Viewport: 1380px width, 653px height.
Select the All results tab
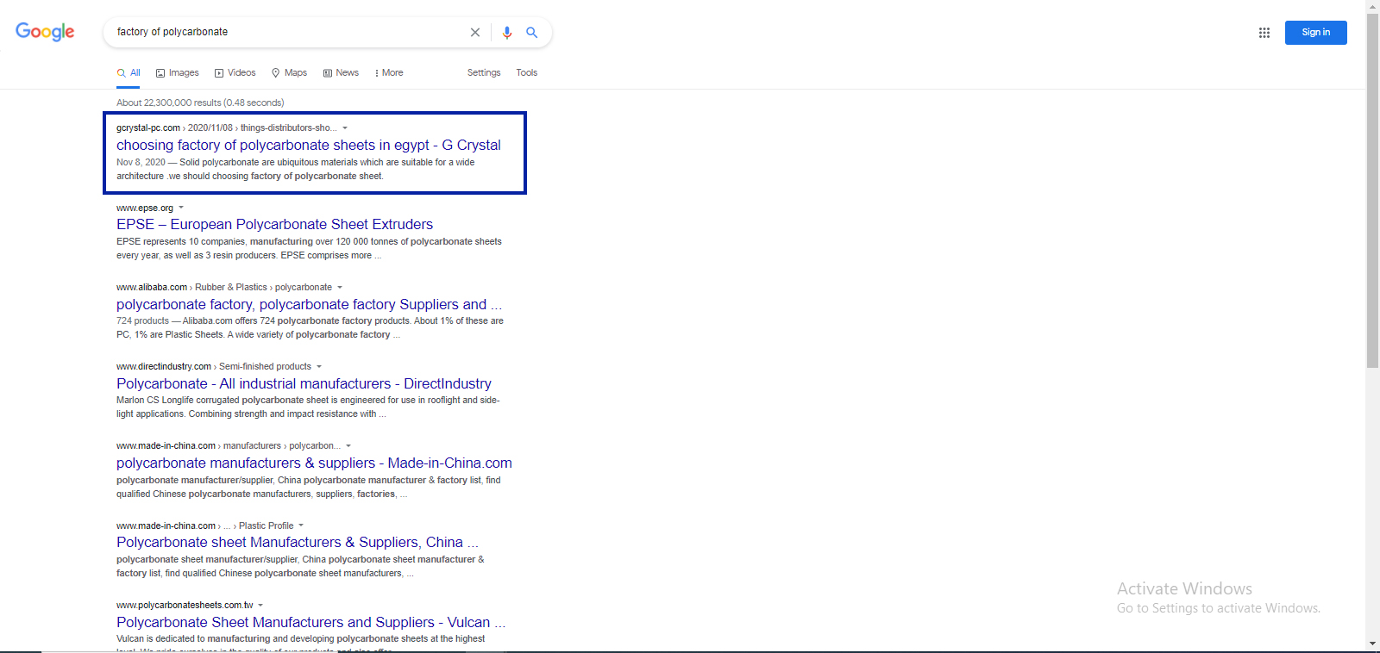point(129,73)
